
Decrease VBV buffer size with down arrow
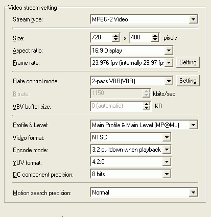point(146,108)
